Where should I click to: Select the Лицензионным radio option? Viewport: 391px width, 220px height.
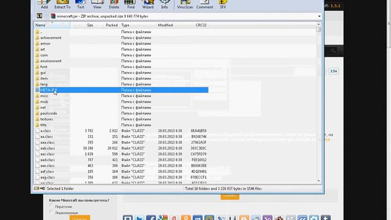(51, 212)
